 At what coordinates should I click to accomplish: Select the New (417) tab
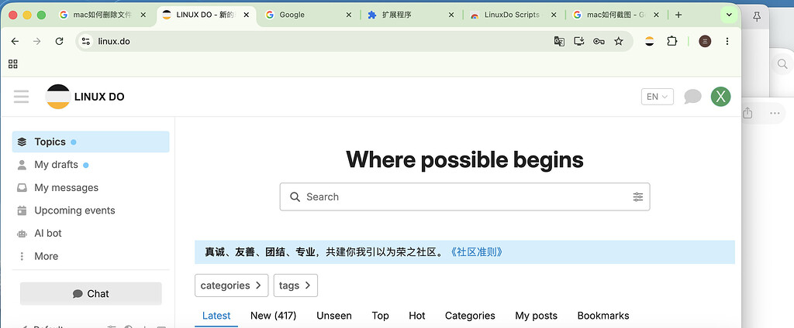(x=274, y=316)
